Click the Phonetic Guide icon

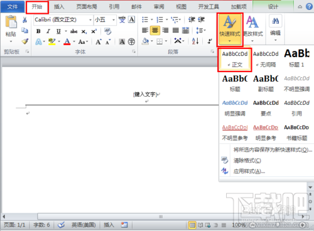pyautogui.click(x=122, y=19)
